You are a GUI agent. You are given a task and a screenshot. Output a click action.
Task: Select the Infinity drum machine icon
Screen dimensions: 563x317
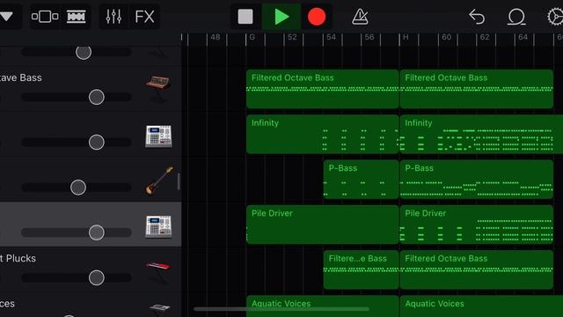(x=158, y=136)
